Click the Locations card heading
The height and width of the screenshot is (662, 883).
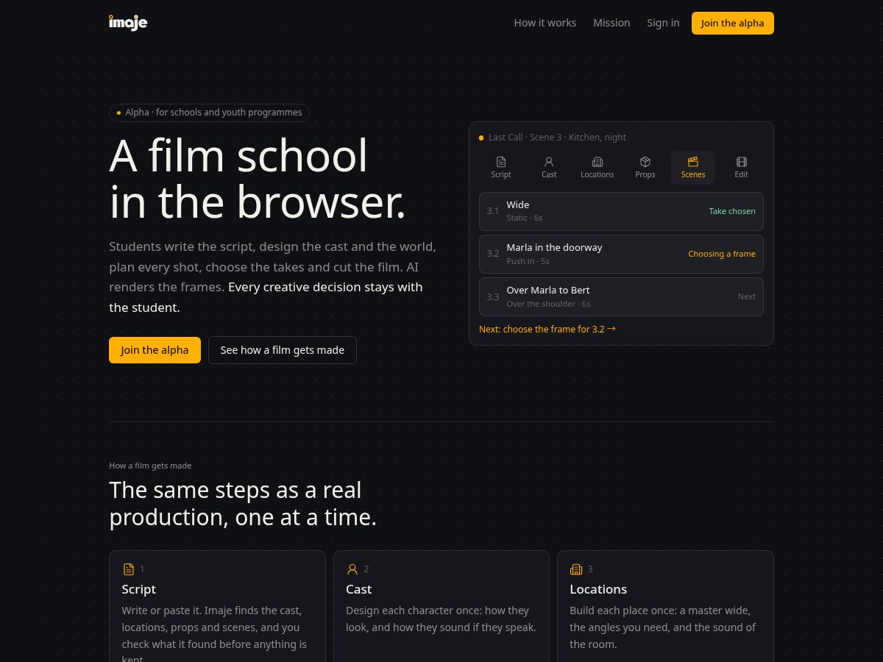(x=598, y=589)
